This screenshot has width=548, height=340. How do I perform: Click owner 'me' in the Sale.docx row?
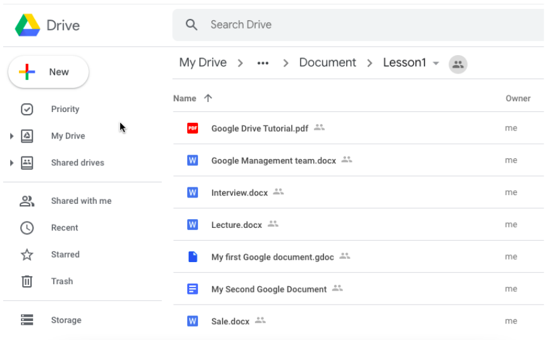click(511, 321)
